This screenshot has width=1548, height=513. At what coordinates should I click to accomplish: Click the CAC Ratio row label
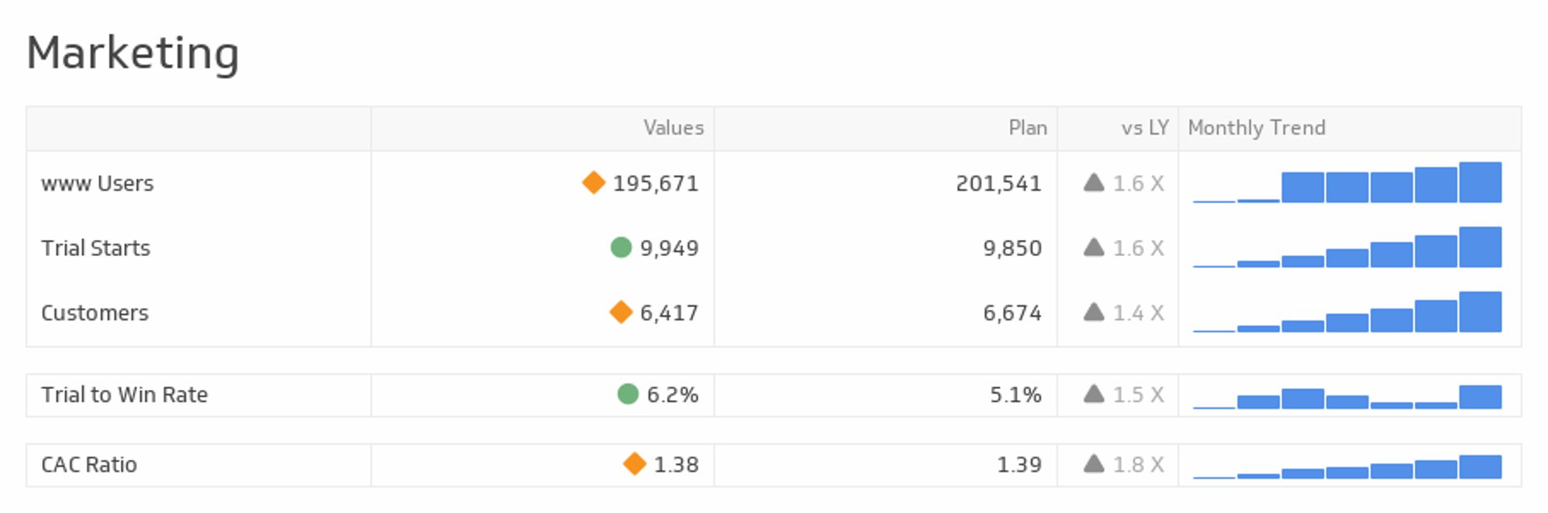coord(89,465)
